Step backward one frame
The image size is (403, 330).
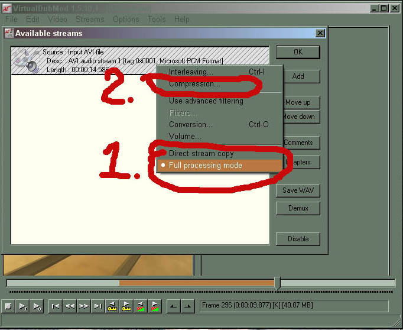tap(69, 306)
